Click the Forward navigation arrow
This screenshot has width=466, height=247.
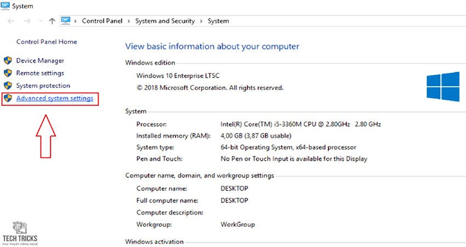(27, 21)
